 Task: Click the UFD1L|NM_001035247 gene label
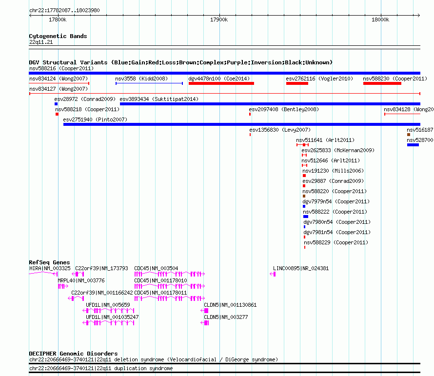pos(112,317)
